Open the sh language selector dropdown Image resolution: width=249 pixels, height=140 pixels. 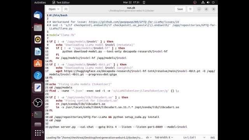[x=149, y=137]
